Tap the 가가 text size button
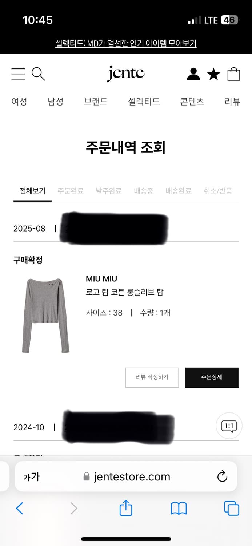This screenshot has width=252, height=546. pos(32,476)
